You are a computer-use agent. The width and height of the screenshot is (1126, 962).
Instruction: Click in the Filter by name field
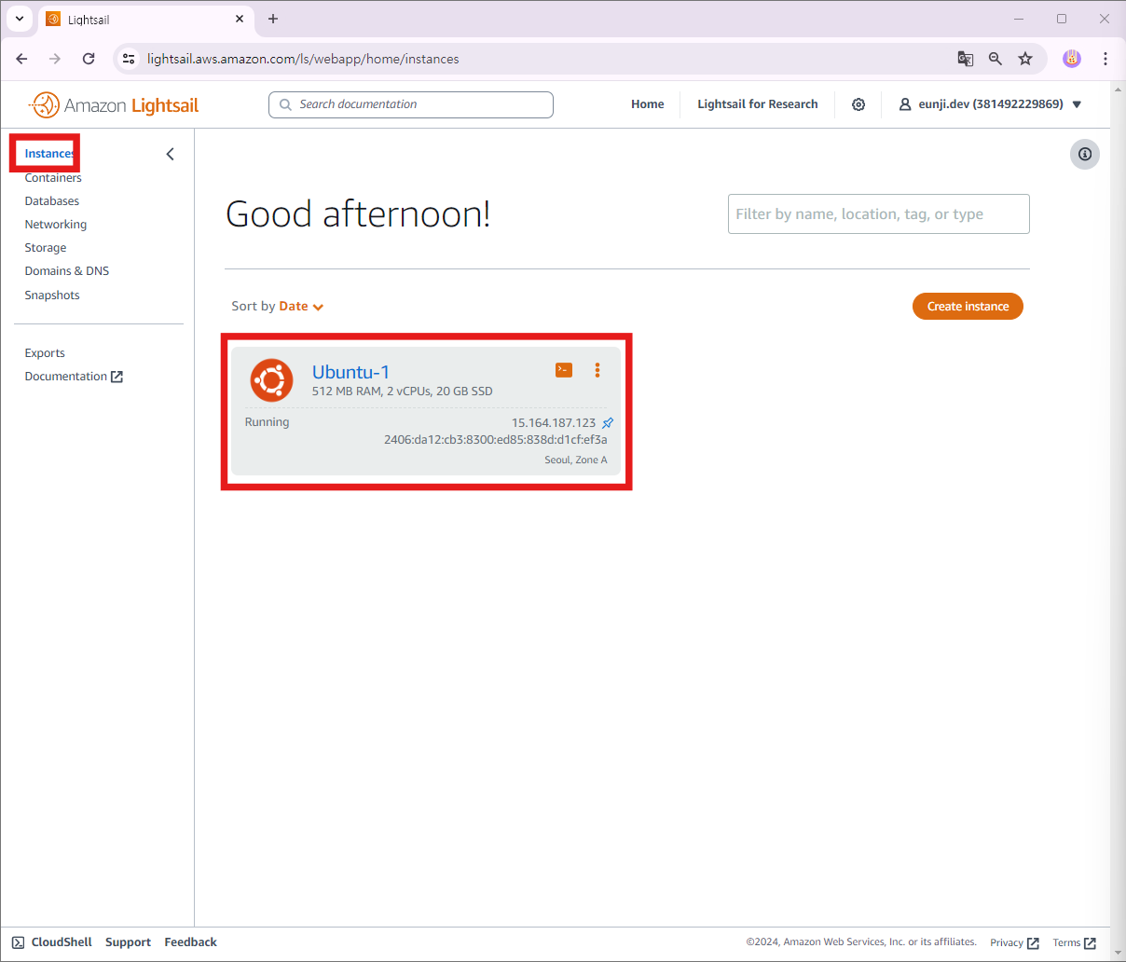pos(879,214)
